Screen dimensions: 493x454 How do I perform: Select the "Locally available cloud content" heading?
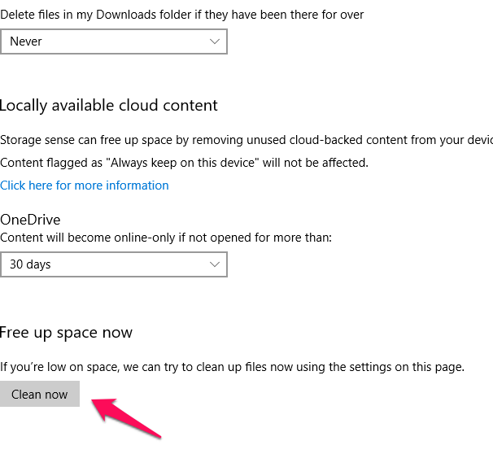(x=109, y=106)
